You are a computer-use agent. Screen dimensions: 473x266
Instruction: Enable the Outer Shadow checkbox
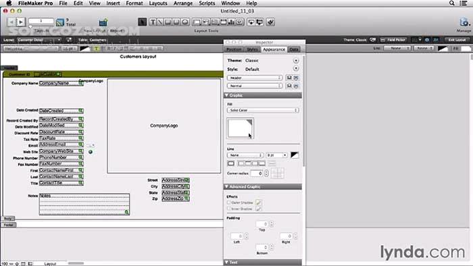click(x=229, y=203)
